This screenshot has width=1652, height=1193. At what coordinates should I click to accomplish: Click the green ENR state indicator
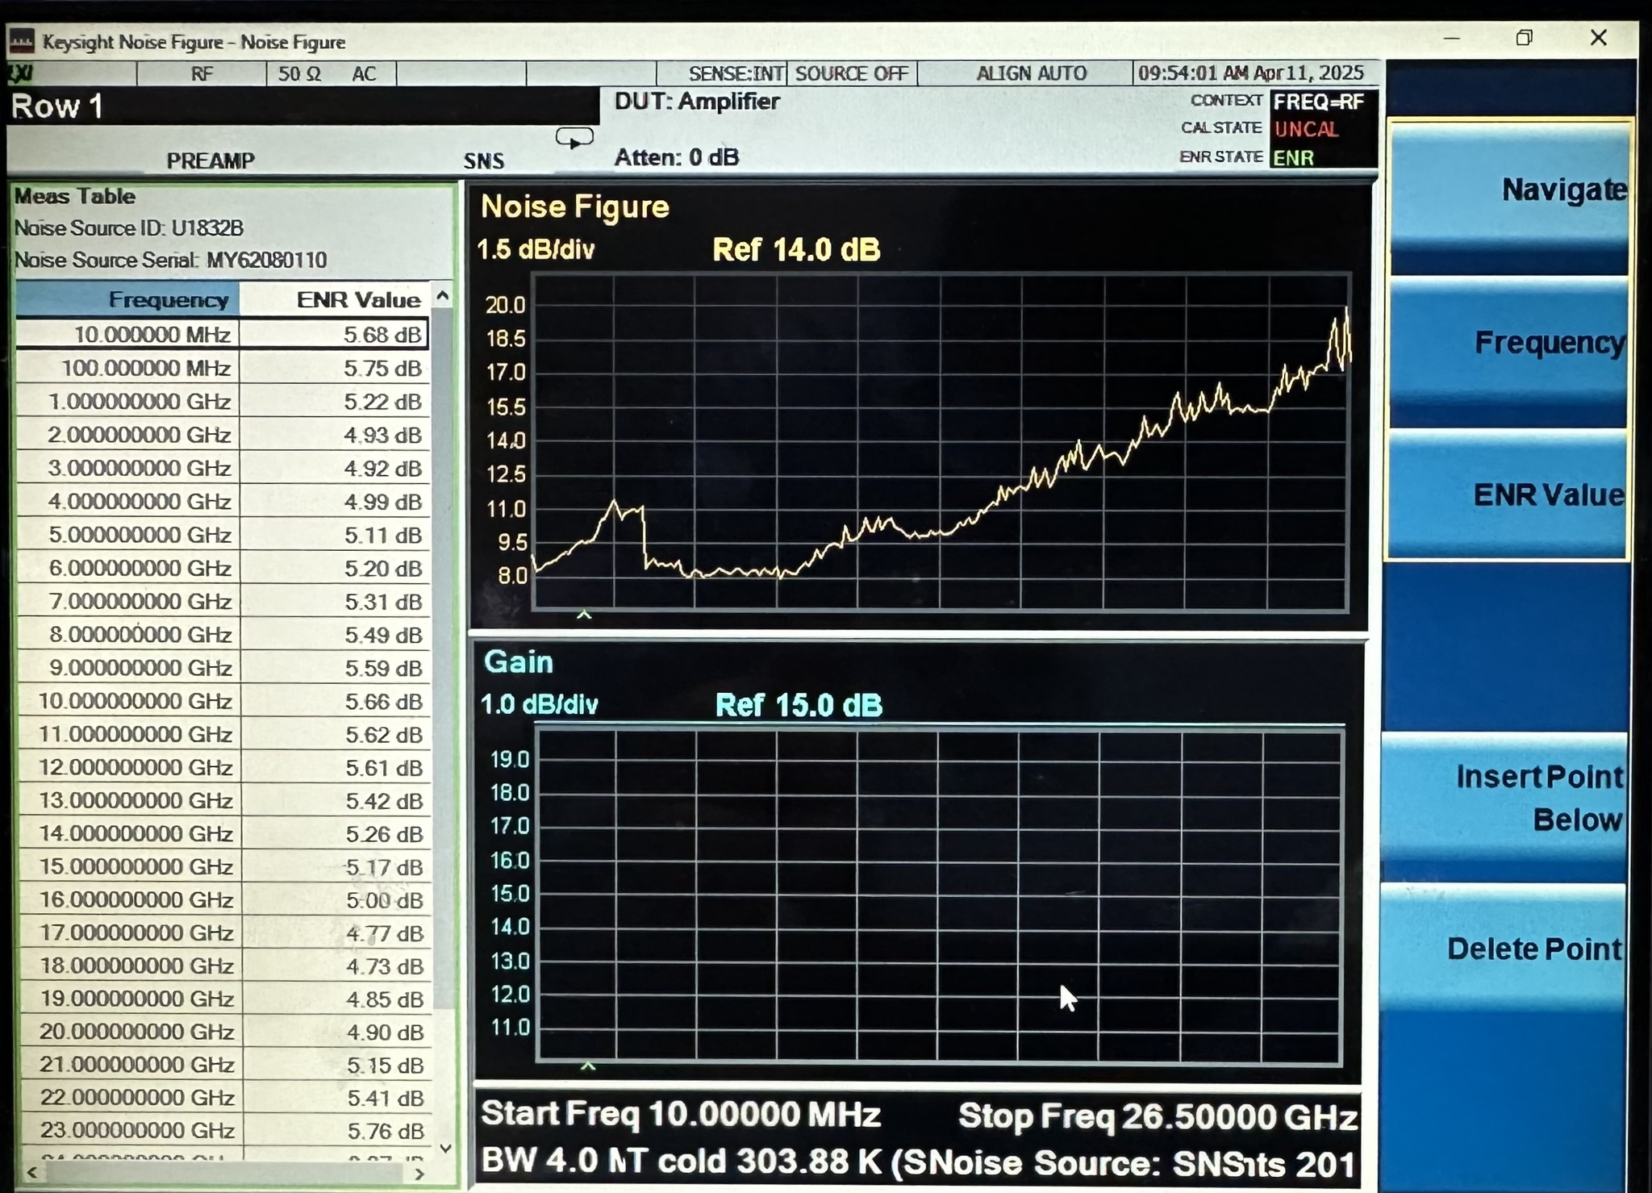click(x=1294, y=158)
